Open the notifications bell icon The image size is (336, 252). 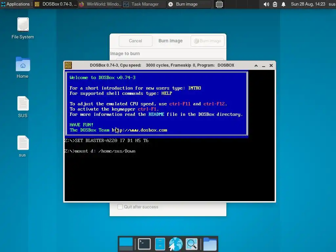point(283,4)
